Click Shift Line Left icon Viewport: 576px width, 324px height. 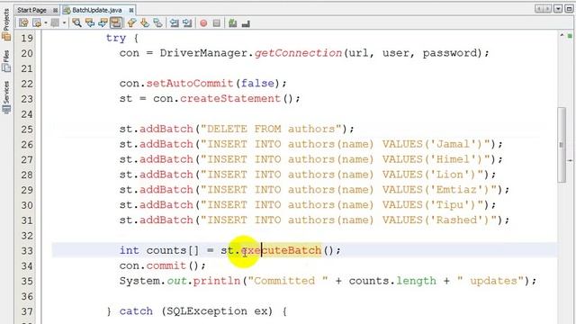[x=174, y=23]
